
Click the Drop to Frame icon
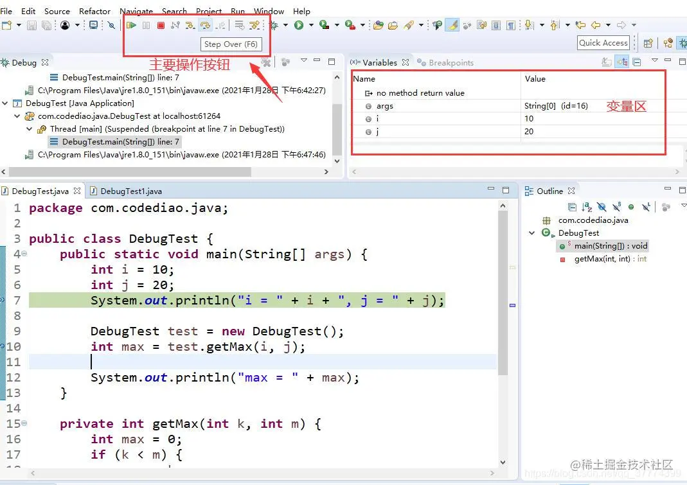click(239, 26)
